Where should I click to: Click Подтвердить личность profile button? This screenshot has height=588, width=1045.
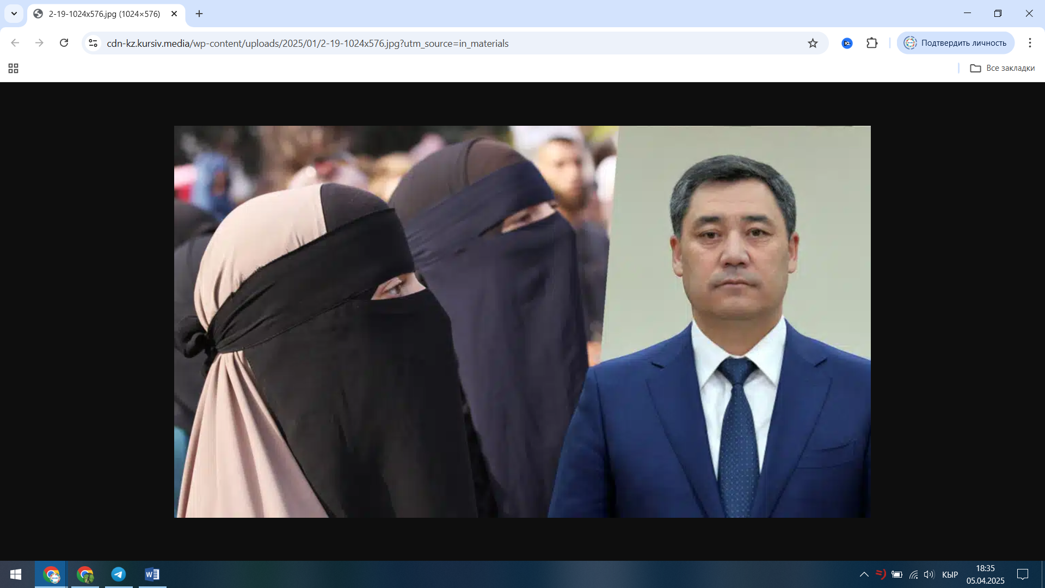click(956, 43)
